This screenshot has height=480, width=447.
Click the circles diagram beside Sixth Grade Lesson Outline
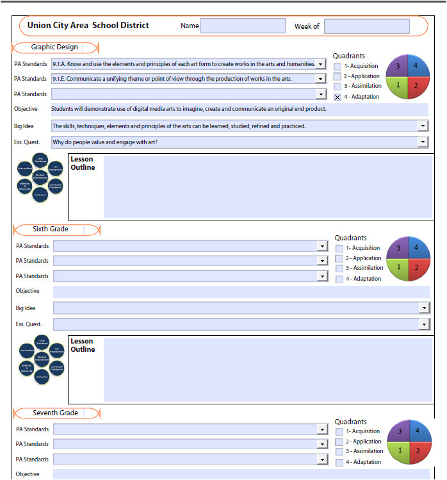tap(42, 360)
